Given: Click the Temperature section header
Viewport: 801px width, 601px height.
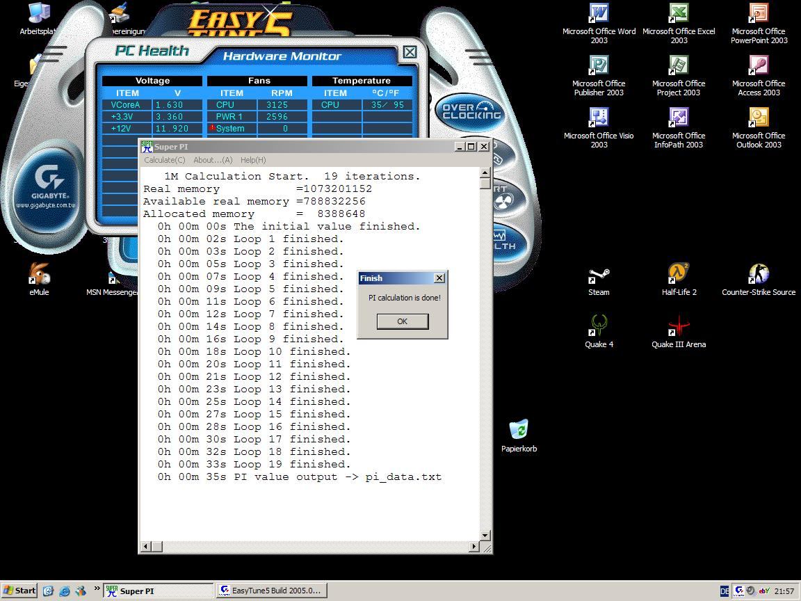Looking at the screenshot, I should 362,81.
